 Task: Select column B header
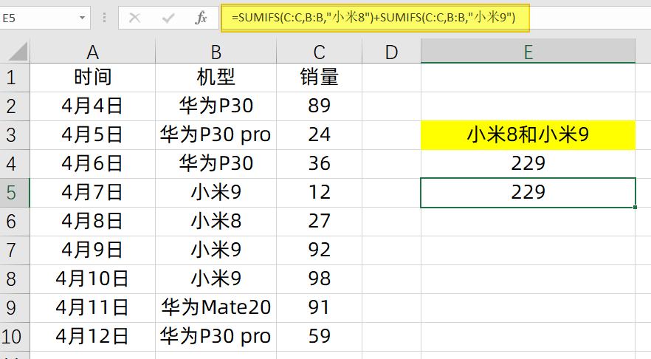click(x=216, y=52)
